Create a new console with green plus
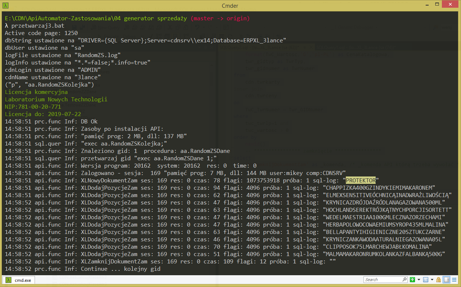The width and height of the screenshot is (461, 287). (x=413, y=280)
